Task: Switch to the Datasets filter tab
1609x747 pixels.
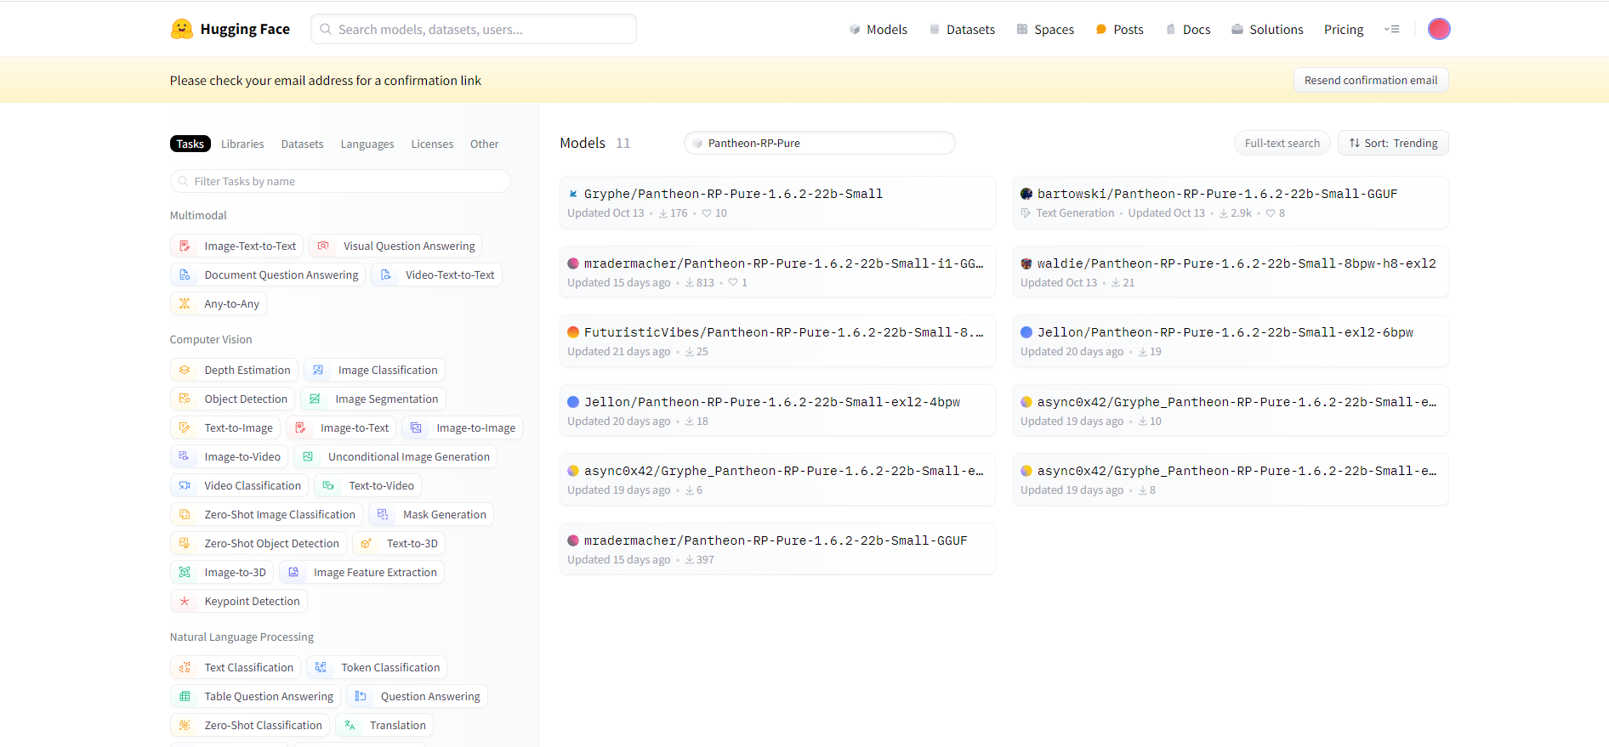Action: click(302, 144)
